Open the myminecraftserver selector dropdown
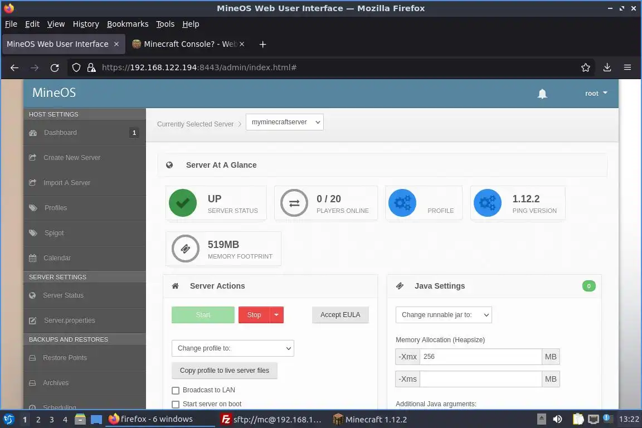The width and height of the screenshot is (642, 428). point(285,122)
